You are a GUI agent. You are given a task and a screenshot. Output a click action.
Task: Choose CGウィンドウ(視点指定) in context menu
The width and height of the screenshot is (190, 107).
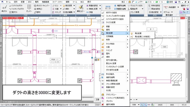(x=115, y=98)
